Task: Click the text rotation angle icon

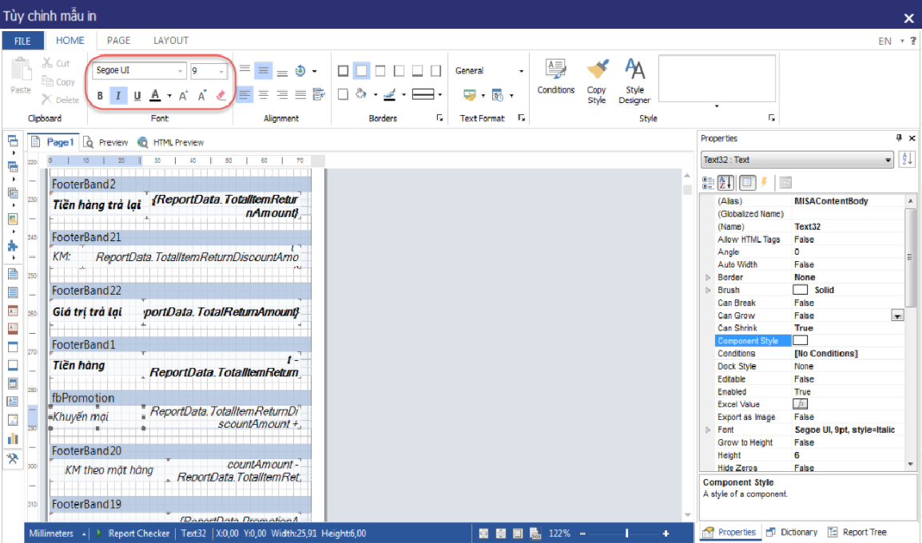Action: tap(301, 71)
